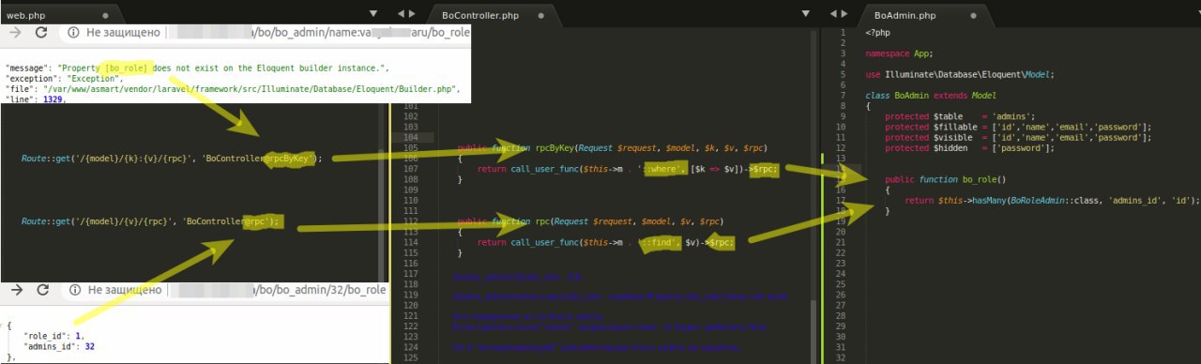The image size is (1201, 364).
Task: Click the '<?php' line in BoAdmin.php
Action: (877, 33)
